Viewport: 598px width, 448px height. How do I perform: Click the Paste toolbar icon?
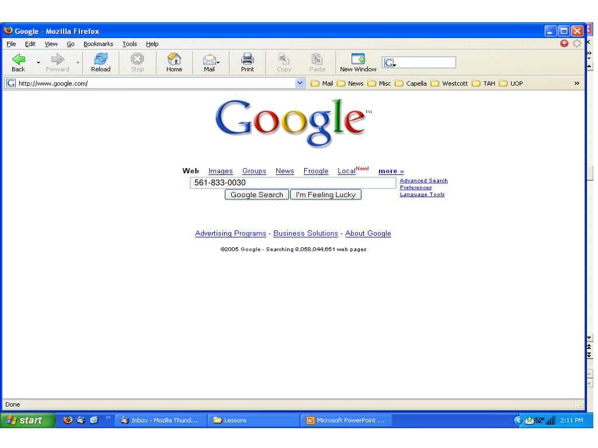coord(317,59)
